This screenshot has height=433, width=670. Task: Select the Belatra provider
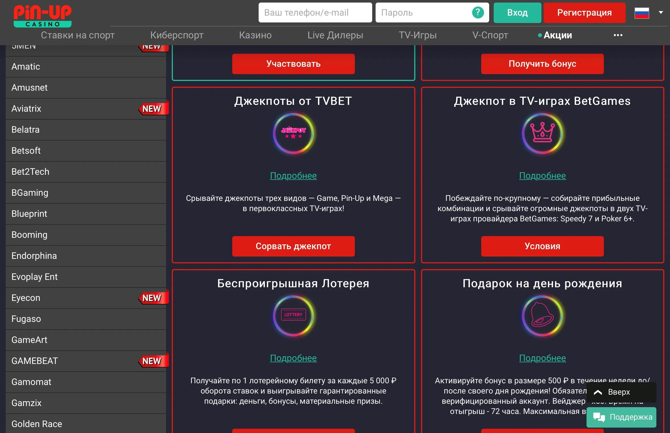(x=86, y=130)
